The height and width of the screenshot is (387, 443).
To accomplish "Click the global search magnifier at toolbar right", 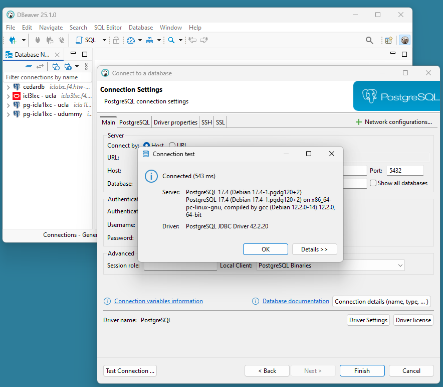I will pos(369,40).
